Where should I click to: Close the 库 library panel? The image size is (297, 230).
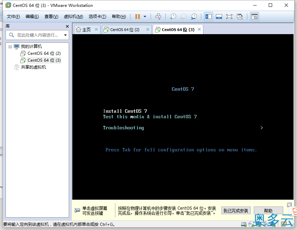tap(67, 26)
